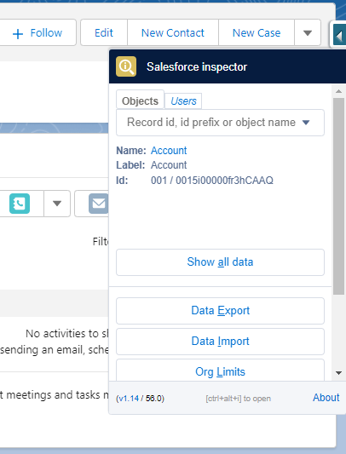Click the Email envelope activity icon

point(99,204)
